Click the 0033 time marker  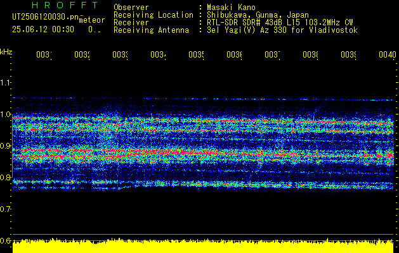point(120,54)
